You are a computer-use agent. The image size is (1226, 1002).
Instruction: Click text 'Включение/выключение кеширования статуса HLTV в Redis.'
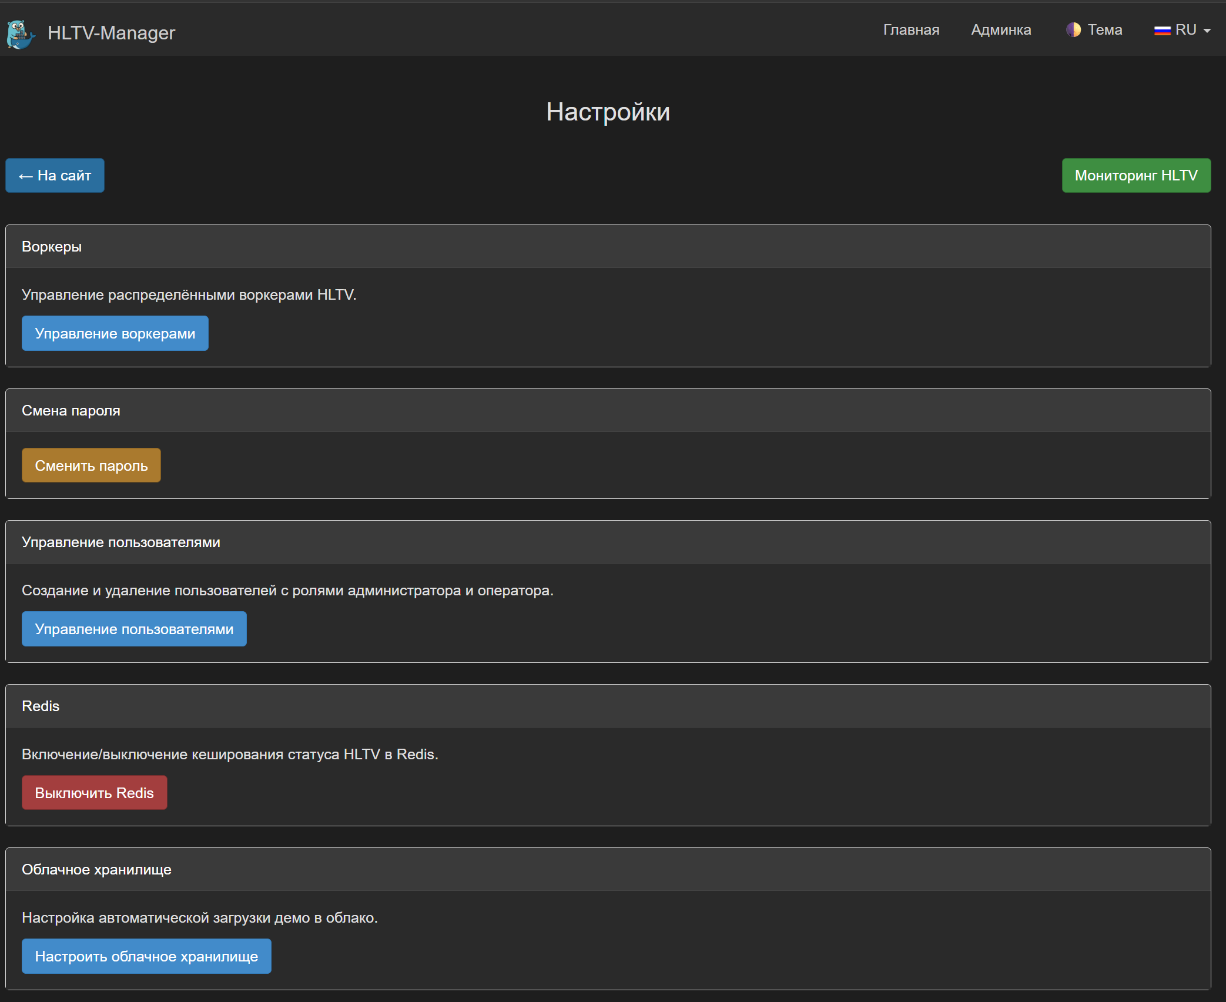230,755
